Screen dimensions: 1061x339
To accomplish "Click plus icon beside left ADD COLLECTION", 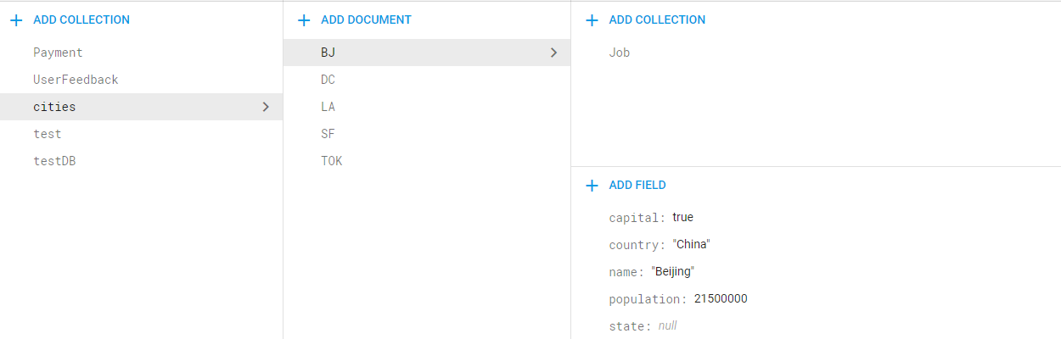I will (x=16, y=20).
